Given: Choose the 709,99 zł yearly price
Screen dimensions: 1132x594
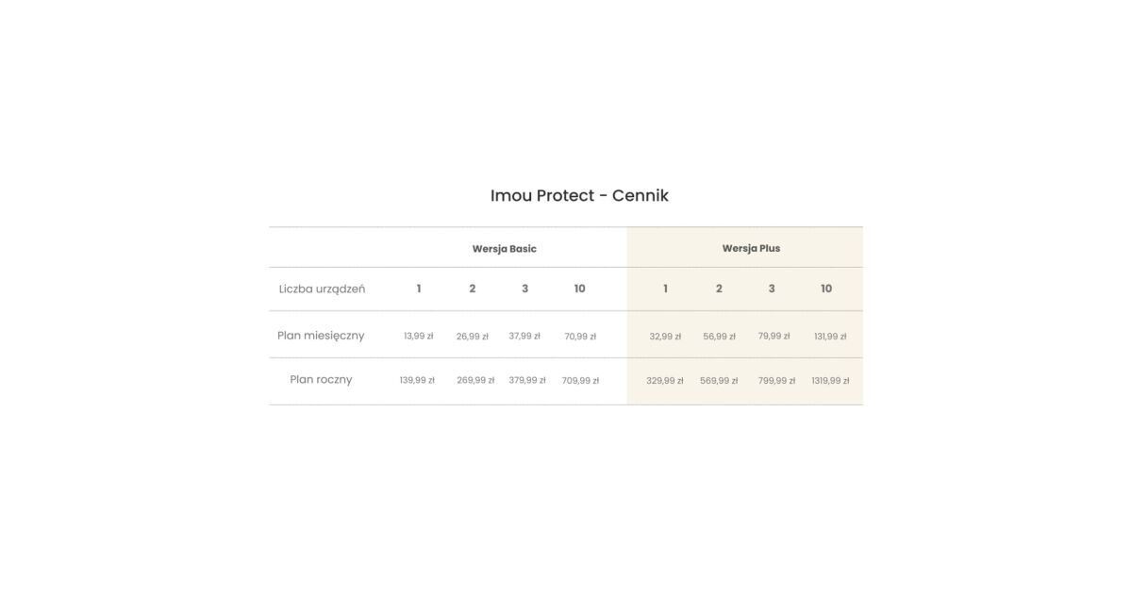Looking at the screenshot, I should coord(580,381).
